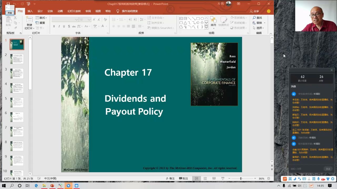Viewport: 337px width, 189px height.
Task: Toggle Strikethrough formatting
Action: click(74, 26)
